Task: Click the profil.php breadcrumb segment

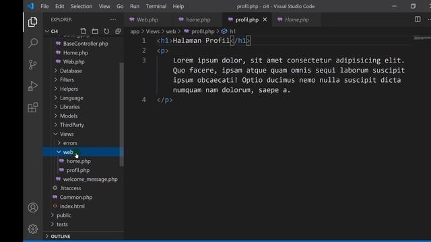Action: pyautogui.click(x=203, y=32)
